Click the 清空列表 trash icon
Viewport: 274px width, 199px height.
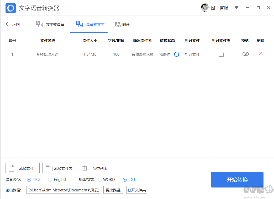tap(85, 168)
